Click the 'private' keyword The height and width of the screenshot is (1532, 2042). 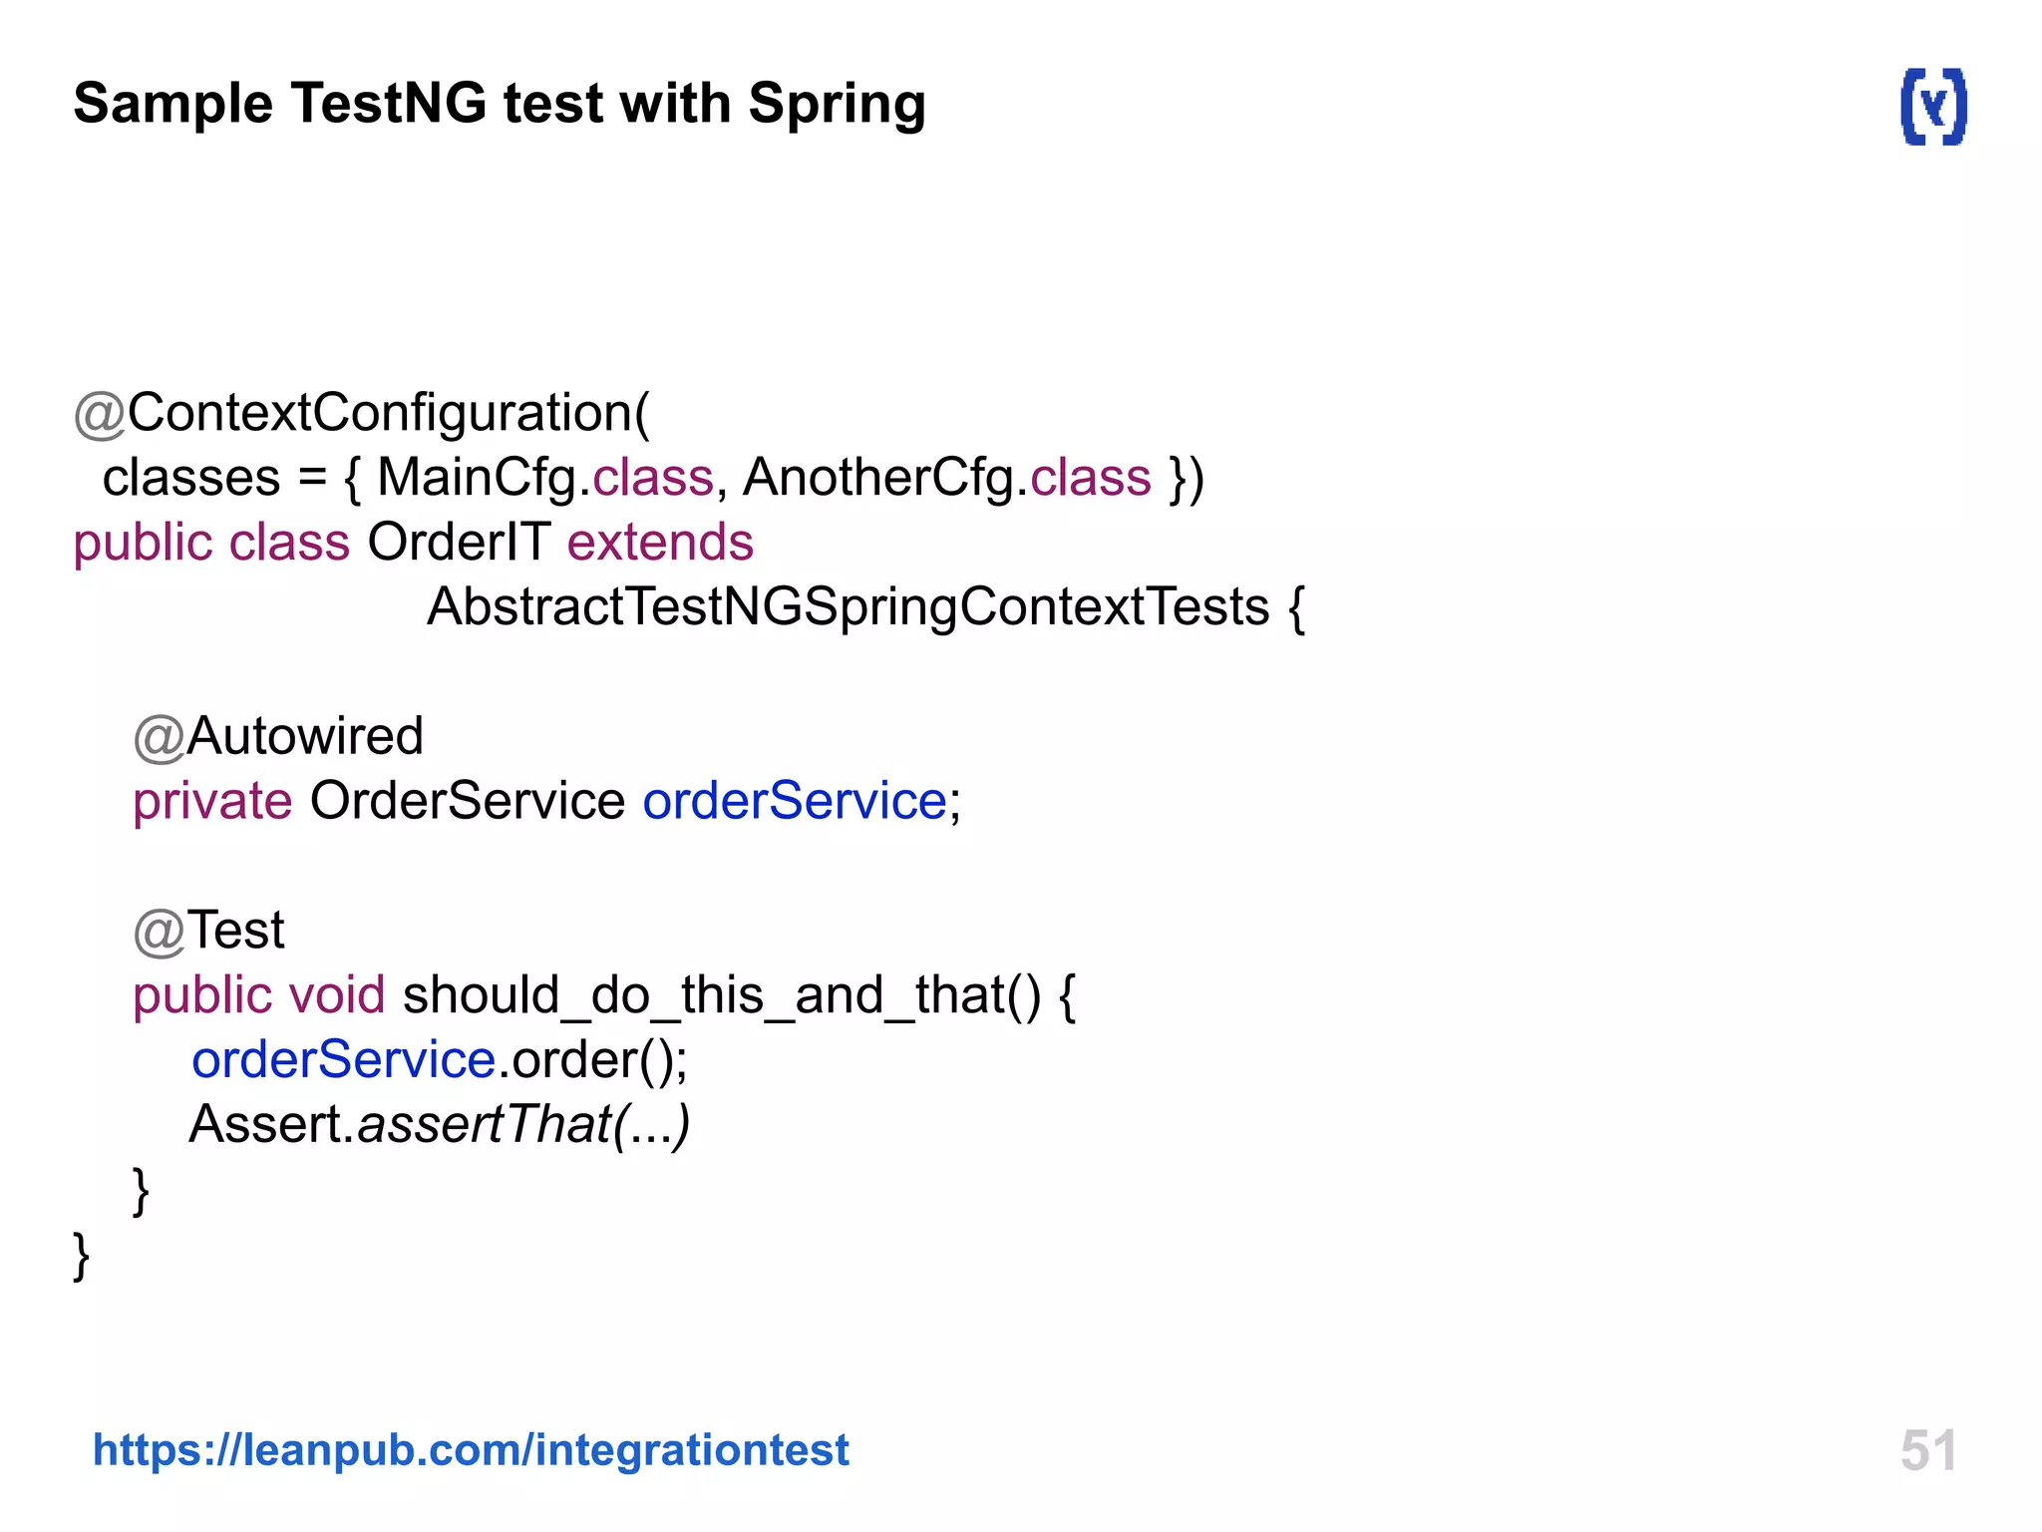[212, 801]
